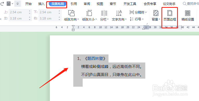Open the print preview icon

[9, 4]
